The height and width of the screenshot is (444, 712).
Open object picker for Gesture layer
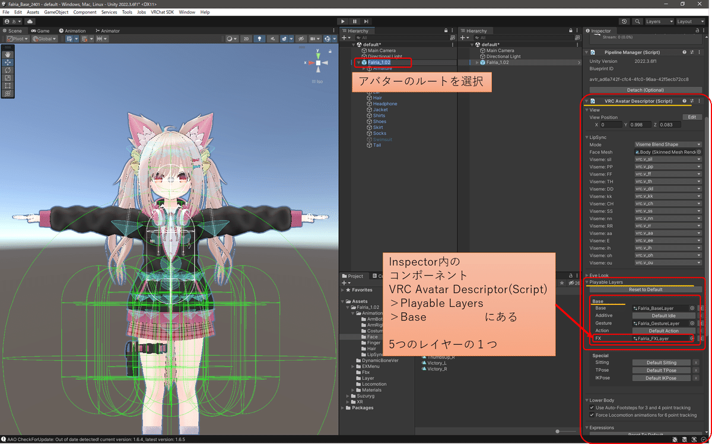(x=692, y=323)
